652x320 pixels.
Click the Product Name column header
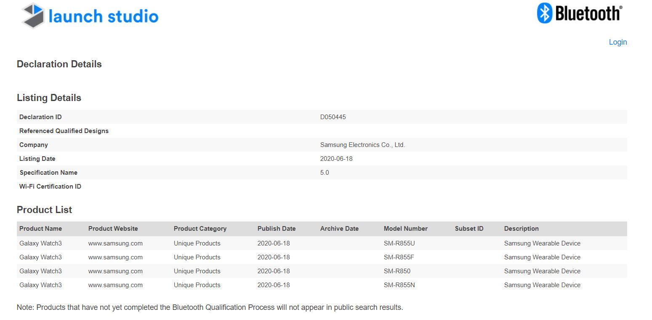tap(40, 229)
